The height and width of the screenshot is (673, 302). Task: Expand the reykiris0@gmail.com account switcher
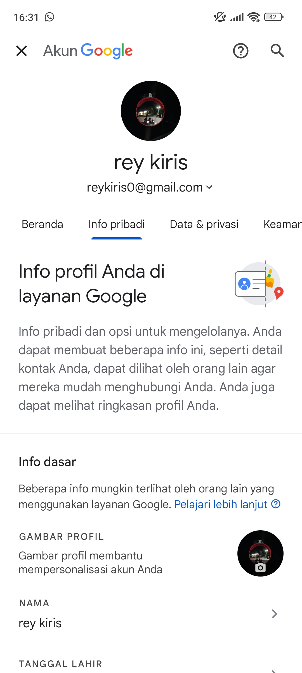[x=150, y=187]
